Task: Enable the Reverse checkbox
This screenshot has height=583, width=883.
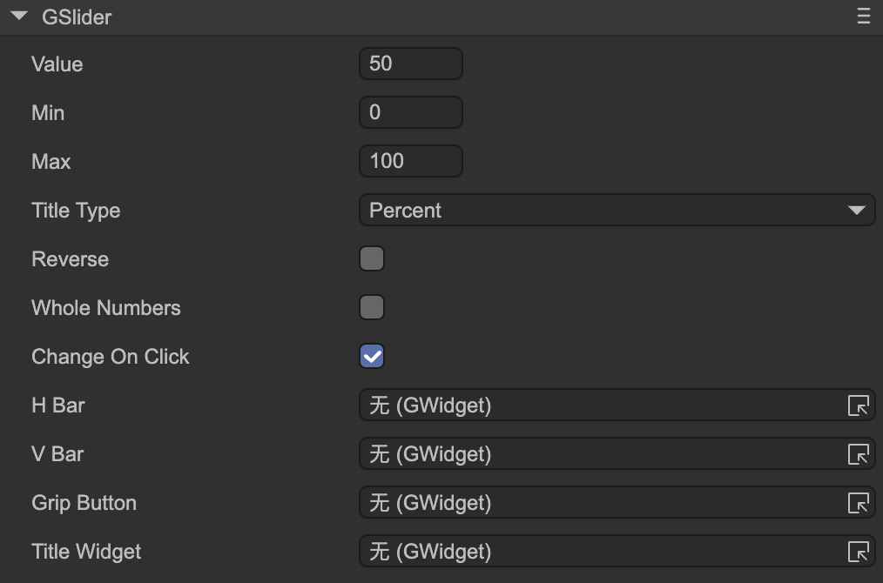Action: point(372,259)
